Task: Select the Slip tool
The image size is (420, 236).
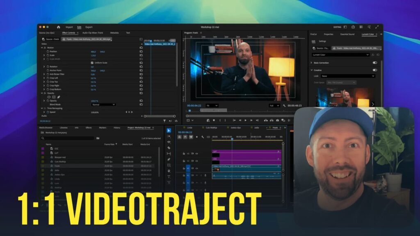Action: point(169,154)
